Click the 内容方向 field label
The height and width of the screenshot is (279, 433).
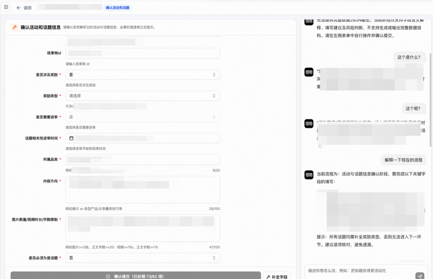pyautogui.click(x=50, y=181)
